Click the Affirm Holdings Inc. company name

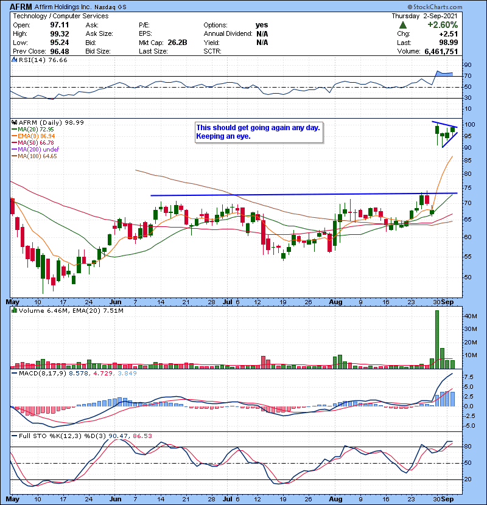click(63, 7)
